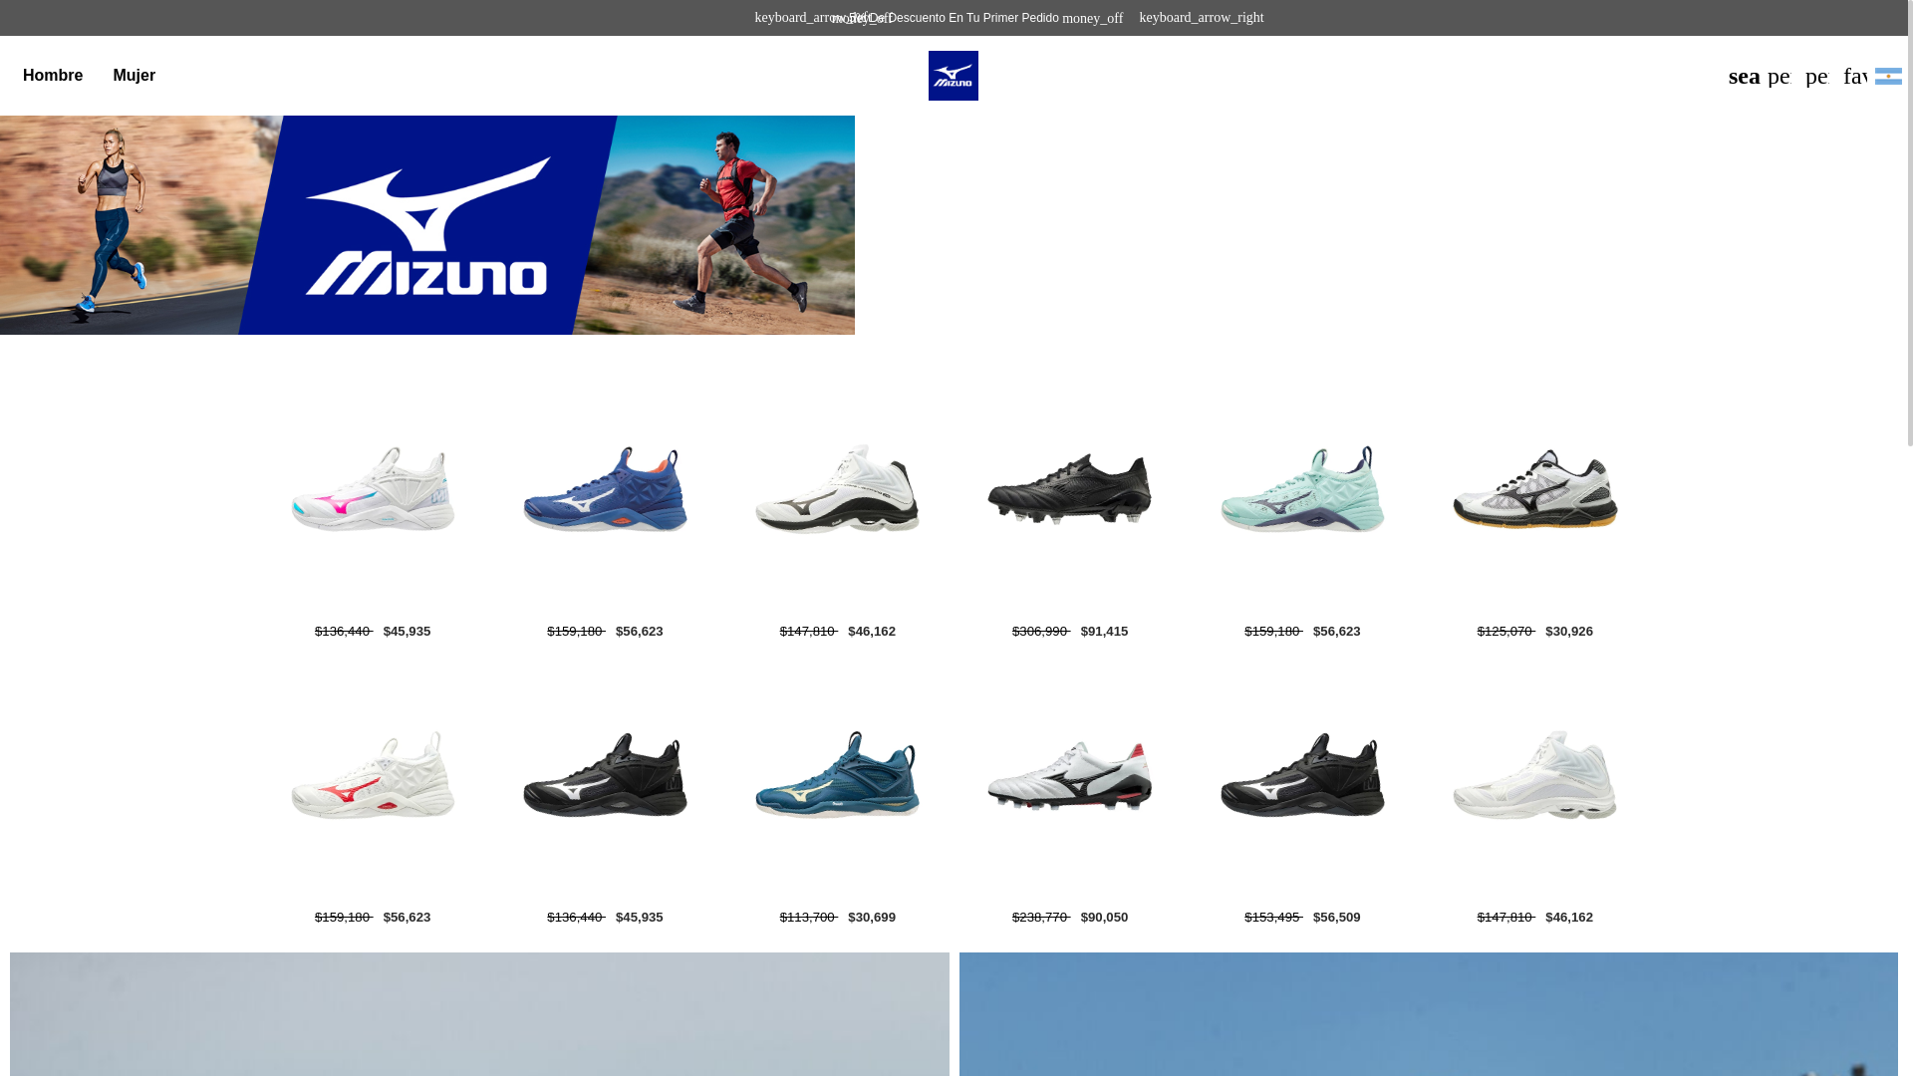Viewport: 1913px width, 1076px height.
Task: Click the Mizuno logo in header
Action: click(953, 76)
